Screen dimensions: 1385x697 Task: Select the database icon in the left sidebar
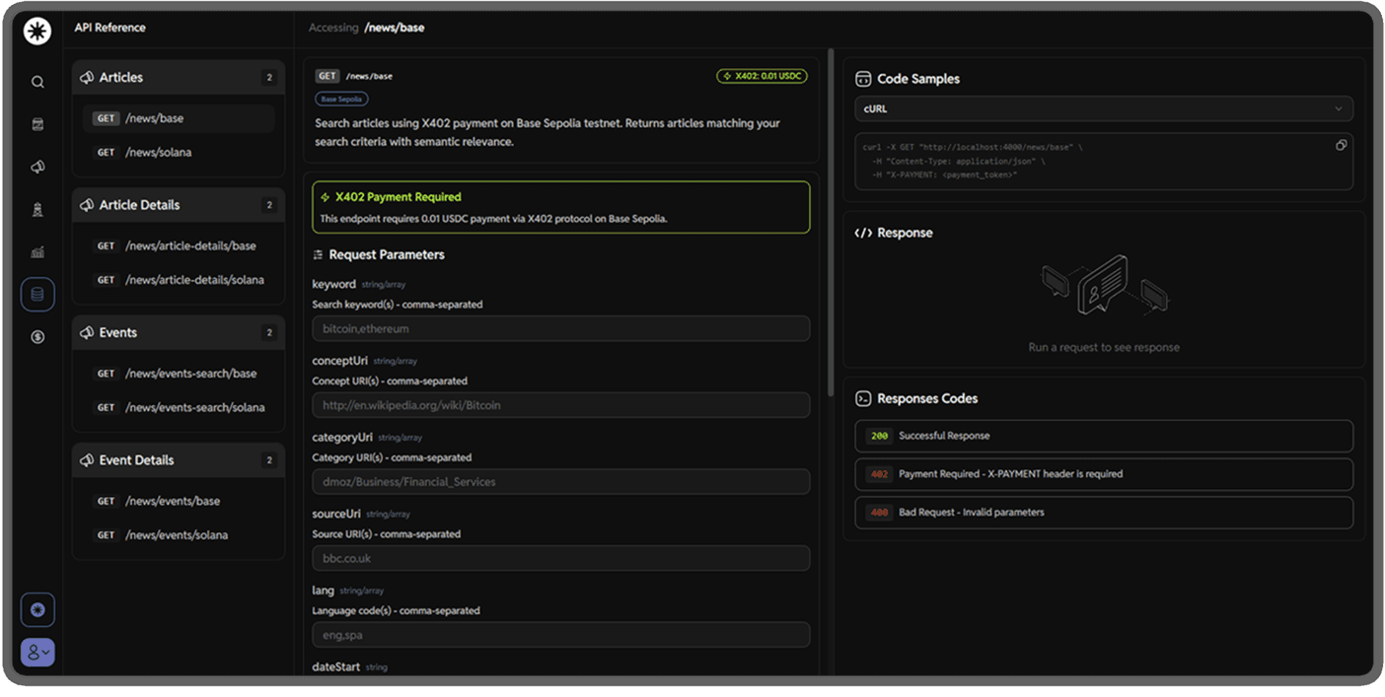[36, 293]
